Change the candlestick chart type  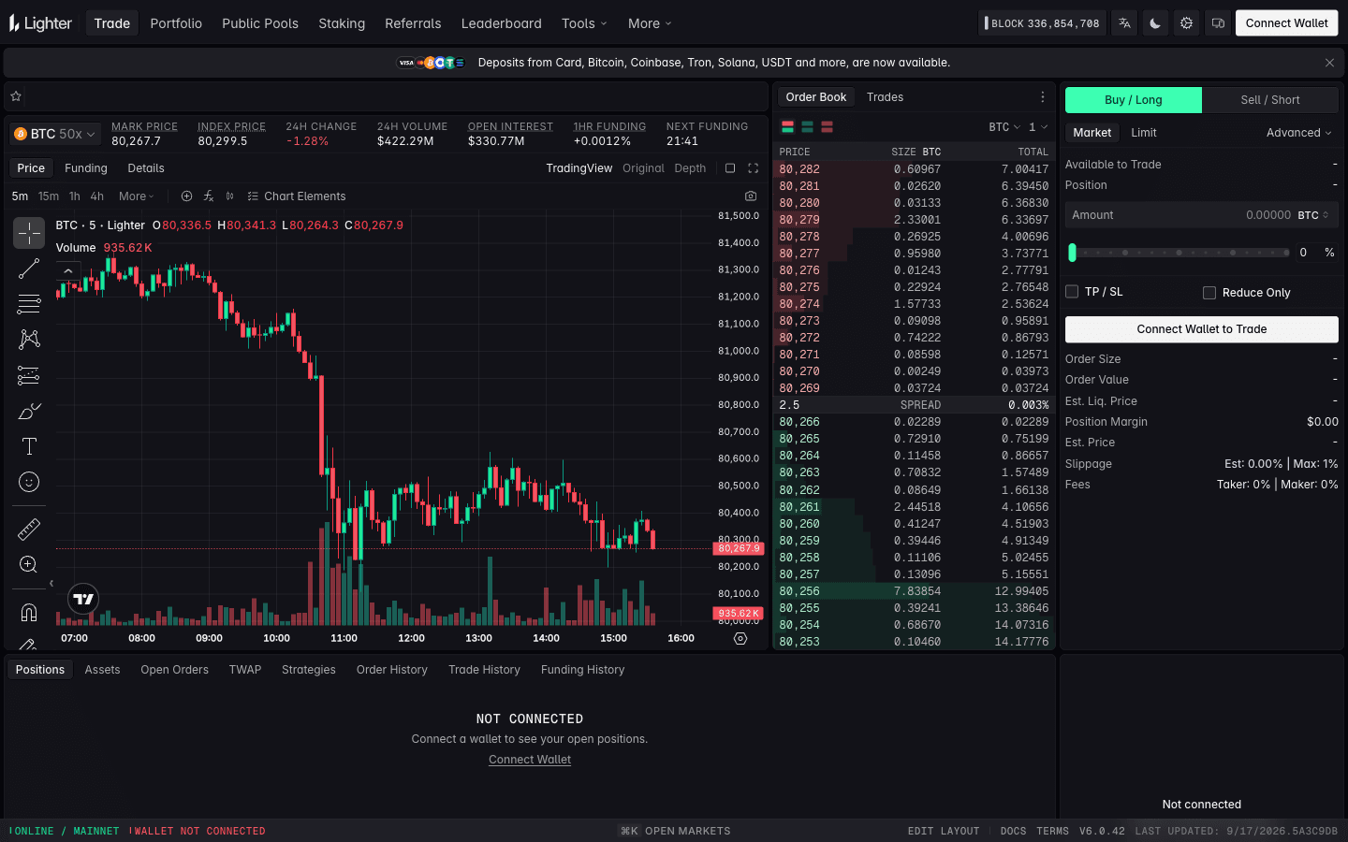[230, 196]
